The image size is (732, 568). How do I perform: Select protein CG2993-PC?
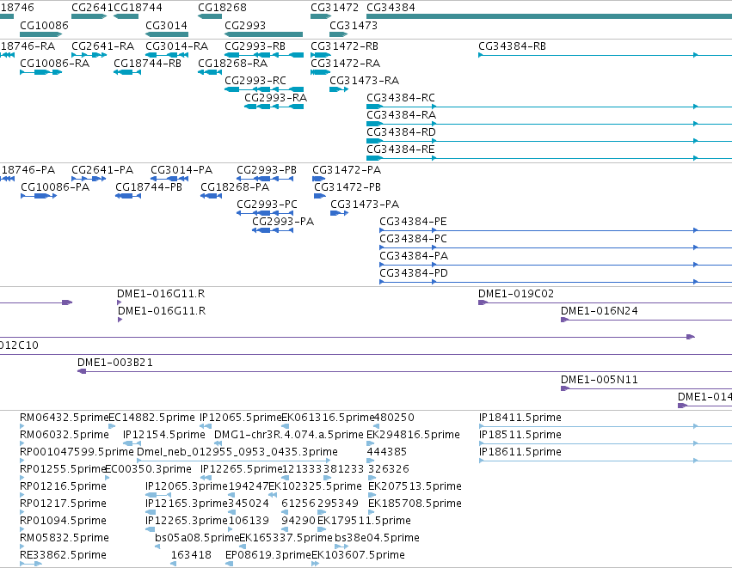(265, 214)
